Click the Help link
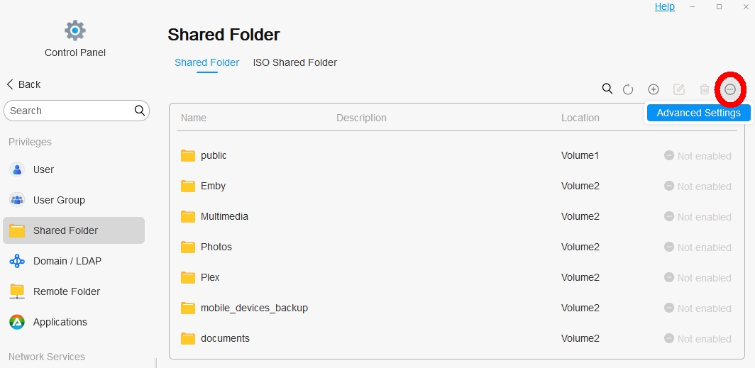This screenshot has width=755, height=368. [x=664, y=6]
